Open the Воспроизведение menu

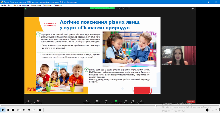21,5
